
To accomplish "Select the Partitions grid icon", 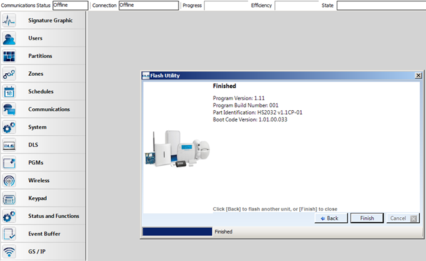I will (x=9, y=56).
